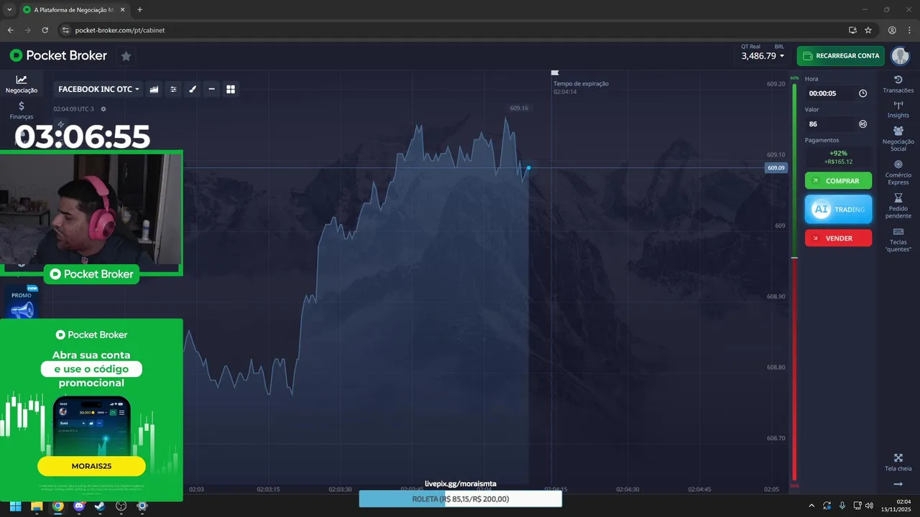Toggle the R$ currency icon in Valor

tap(862, 124)
